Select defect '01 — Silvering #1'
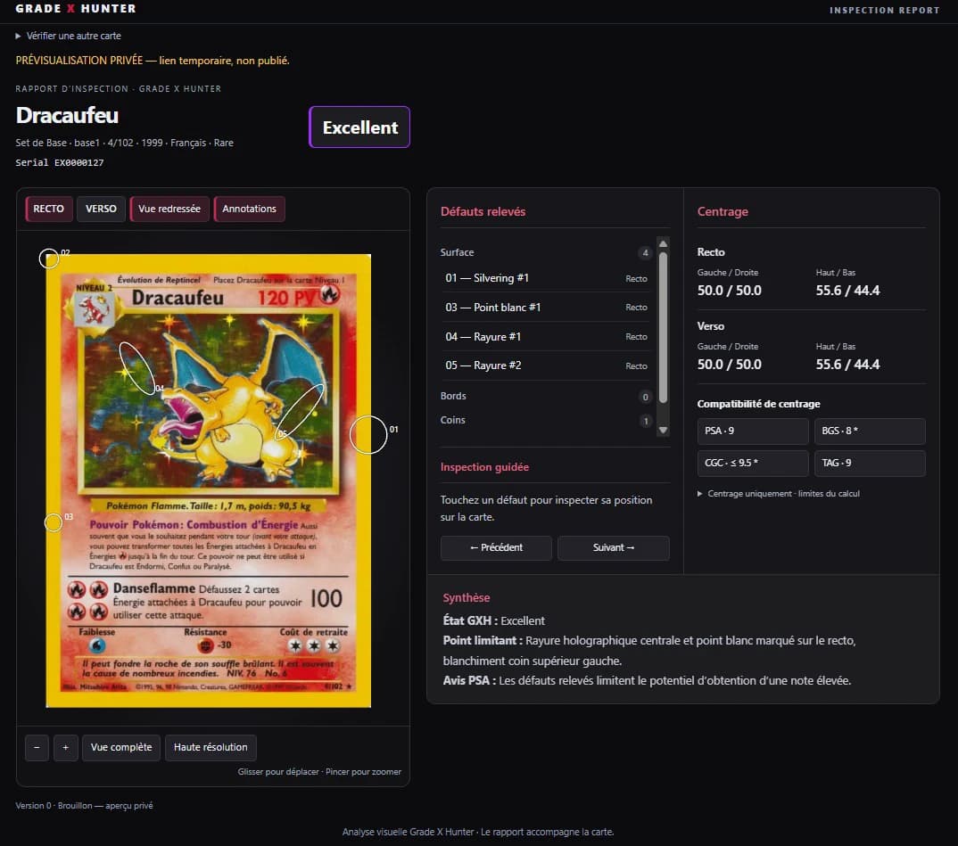 coord(546,278)
